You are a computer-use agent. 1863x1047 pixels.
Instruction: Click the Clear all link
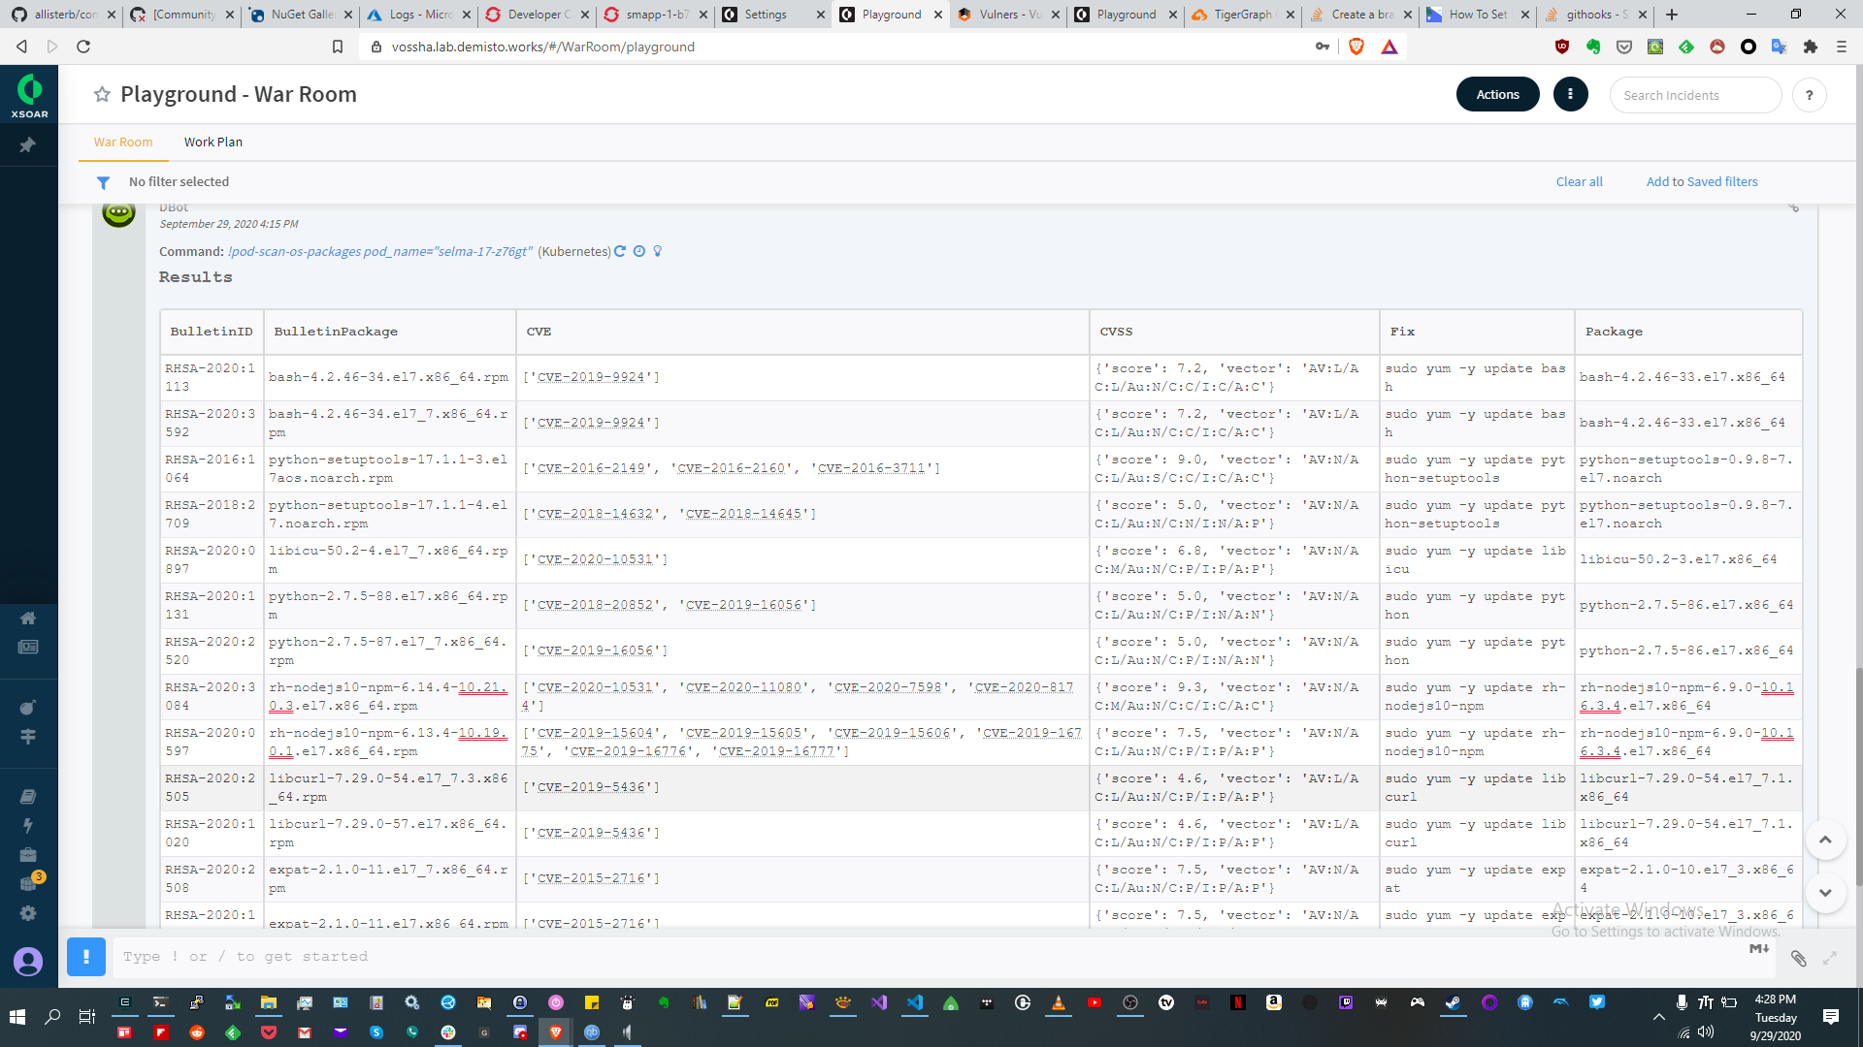[x=1579, y=181]
